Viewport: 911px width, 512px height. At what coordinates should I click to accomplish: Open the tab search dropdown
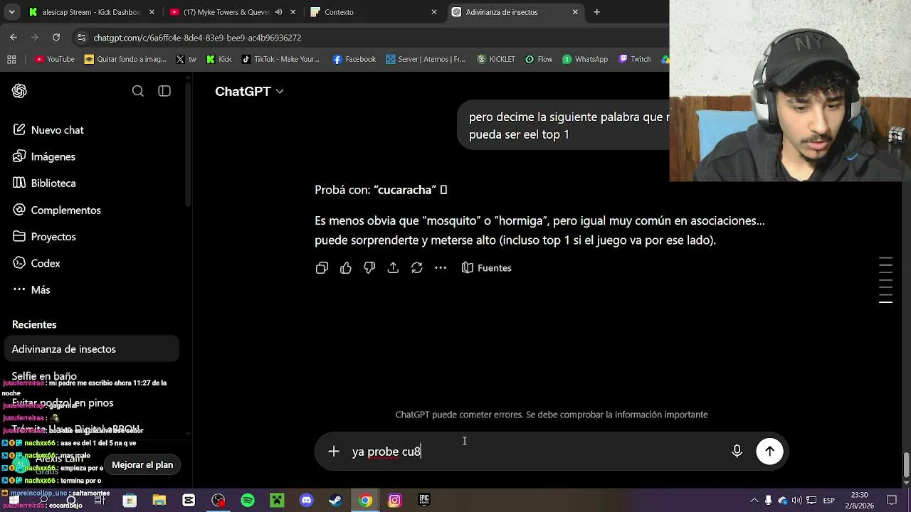[11, 12]
